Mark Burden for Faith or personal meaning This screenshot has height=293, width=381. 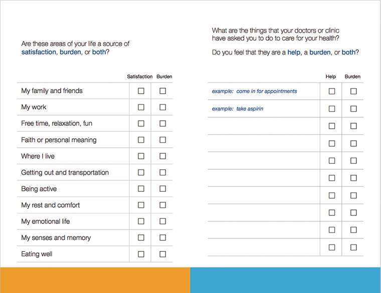(x=162, y=140)
